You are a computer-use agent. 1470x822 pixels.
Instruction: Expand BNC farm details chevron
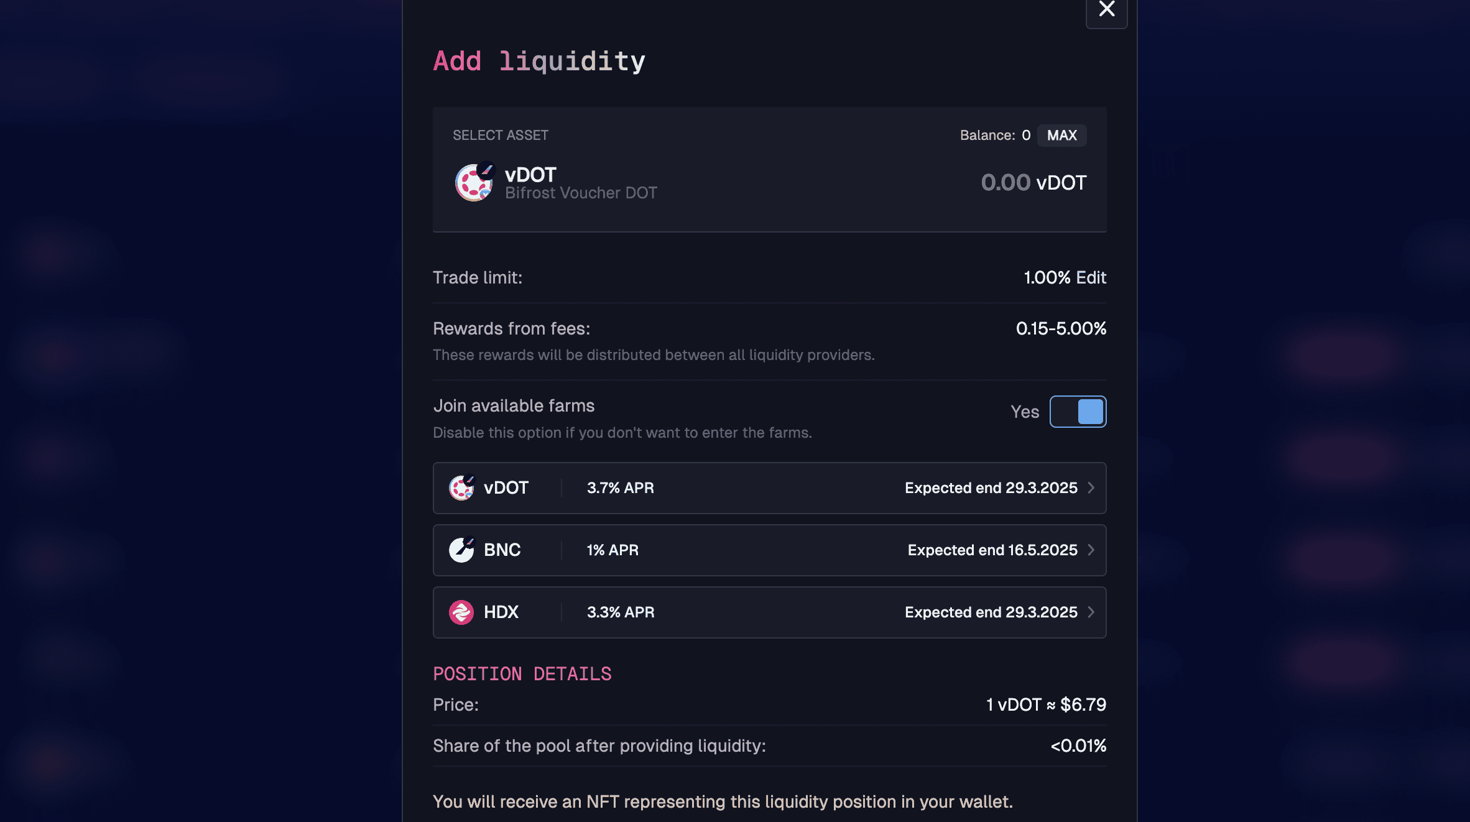[1091, 550]
